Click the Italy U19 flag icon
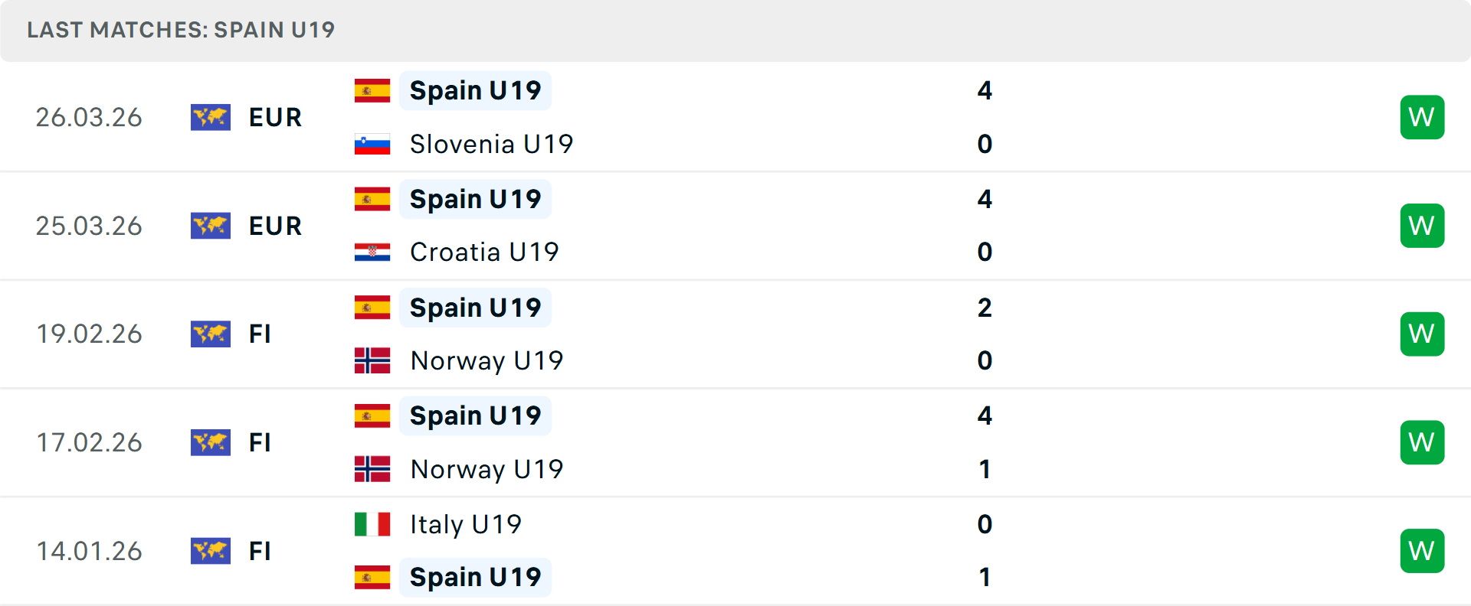 point(372,524)
